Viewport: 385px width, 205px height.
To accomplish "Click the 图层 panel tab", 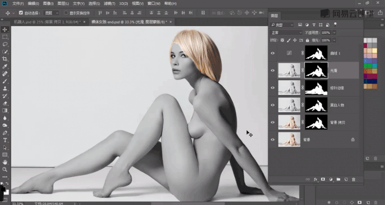I will [x=274, y=16].
